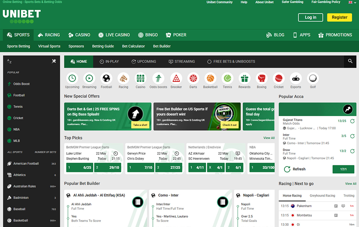Screen dimensions: 359x227
Task: Open the Casino slot machine icon
Action: (140, 78)
